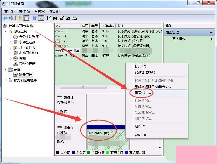Choose Explorer (资源管理器) in context menu
This screenshot has width=217, height=164.
[157, 72]
